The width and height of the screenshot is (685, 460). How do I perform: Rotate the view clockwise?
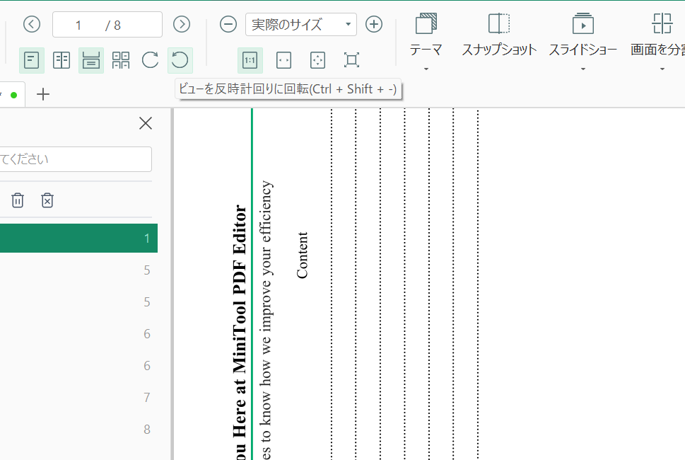(151, 60)
